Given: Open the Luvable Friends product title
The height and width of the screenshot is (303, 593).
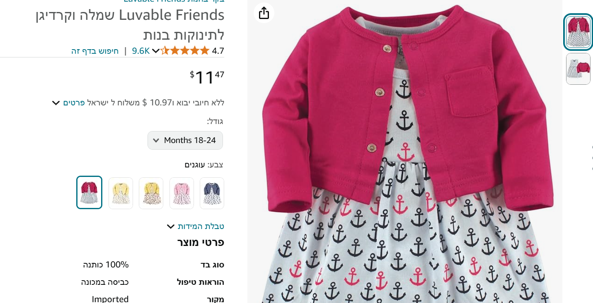Looking at the screenshot, I should click(x=130, y=25).
